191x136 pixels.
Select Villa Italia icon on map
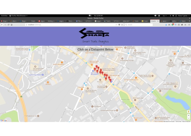pos(82,89)
